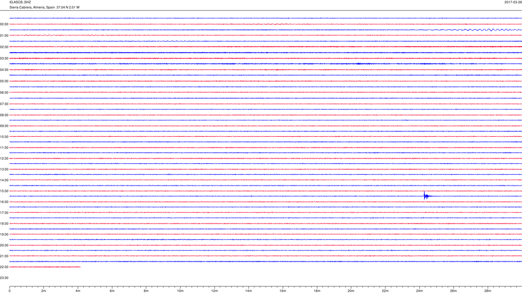Screen dimensions: 522x293
Task: Select the 18:30 time label
Action: [4, 224]
